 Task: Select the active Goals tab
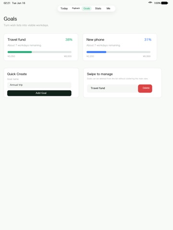(x=86, y=9)
